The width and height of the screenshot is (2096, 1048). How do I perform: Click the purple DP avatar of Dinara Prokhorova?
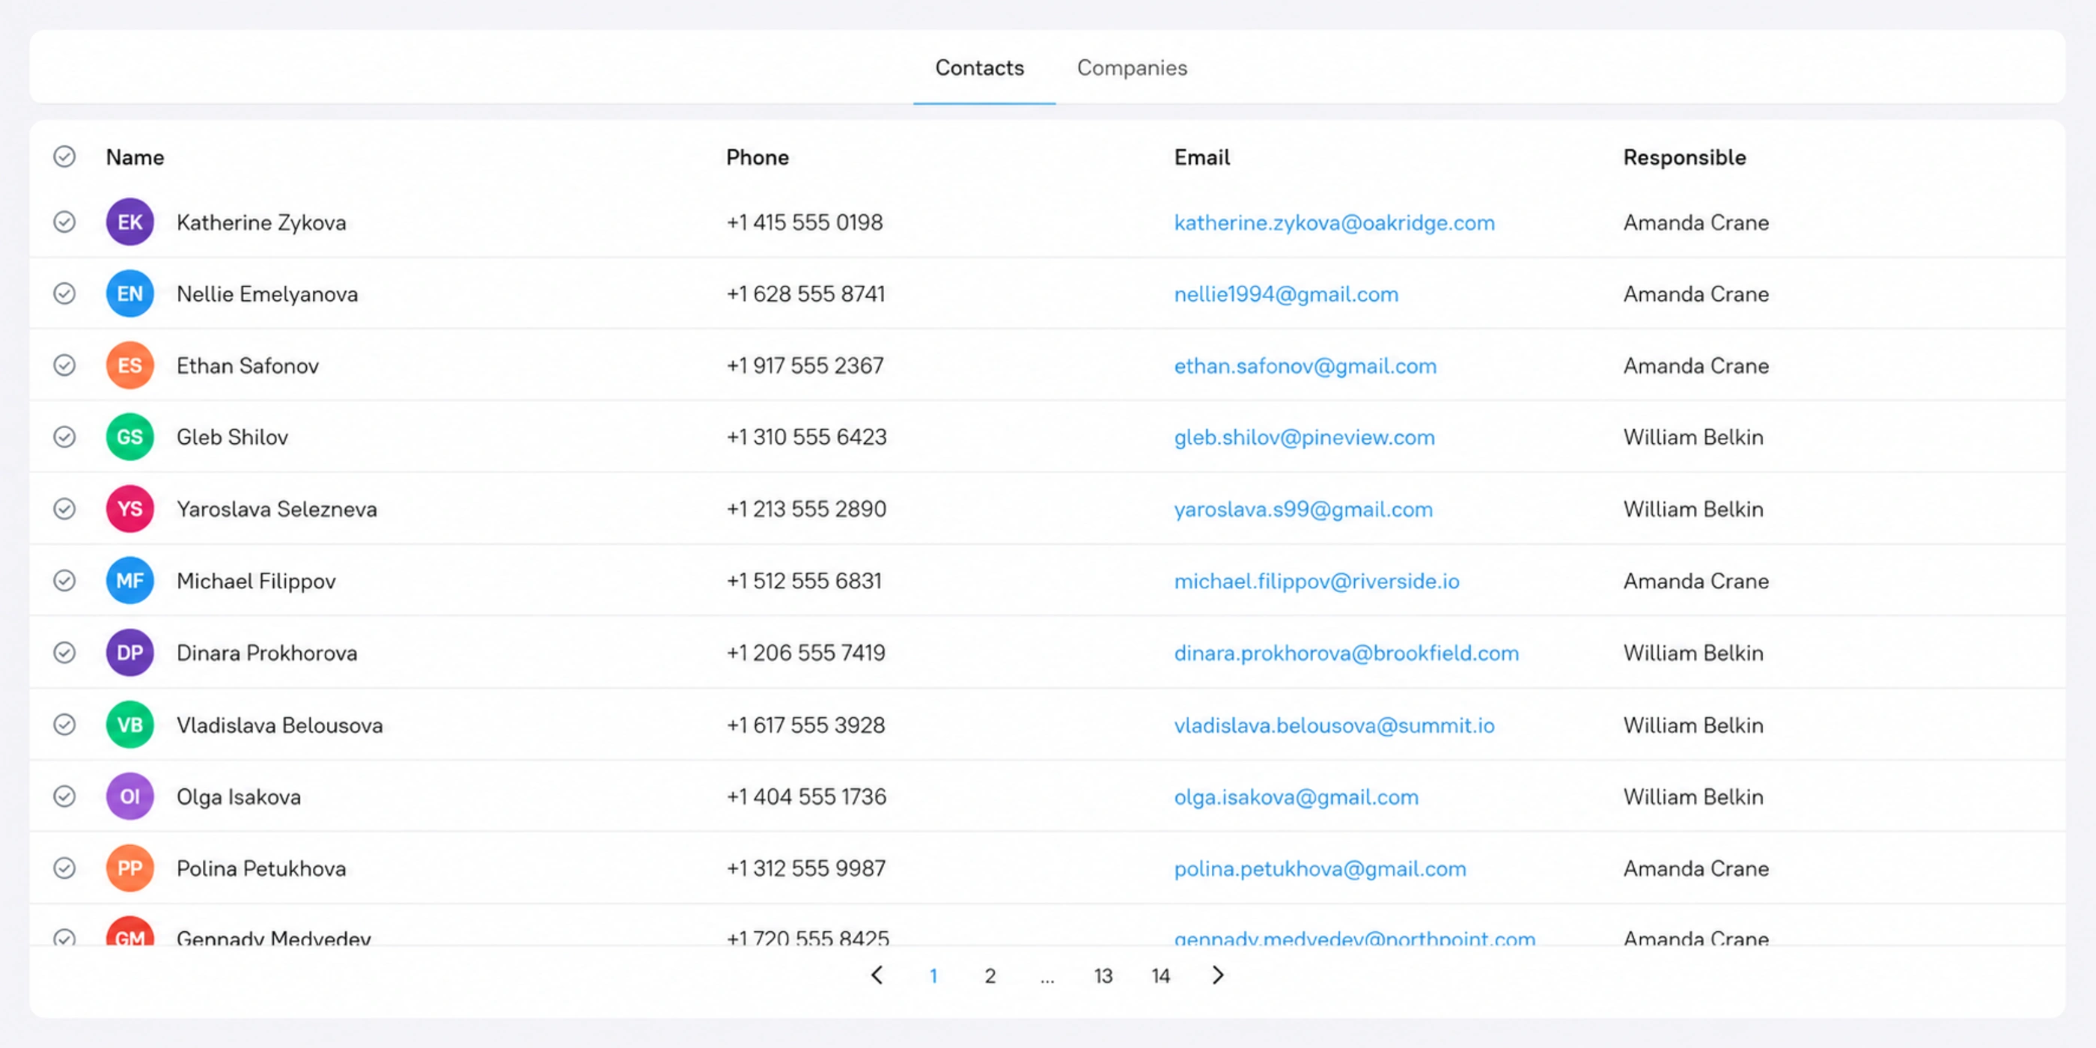point(130,653)
